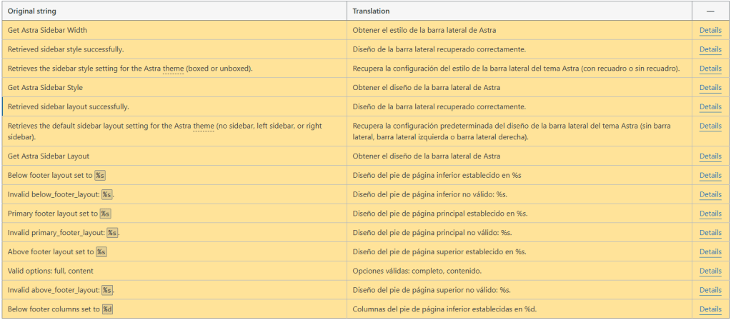Select translation "Opciones válidas: completo, contenido."
The image size is (731, 320).
[417, 271]
